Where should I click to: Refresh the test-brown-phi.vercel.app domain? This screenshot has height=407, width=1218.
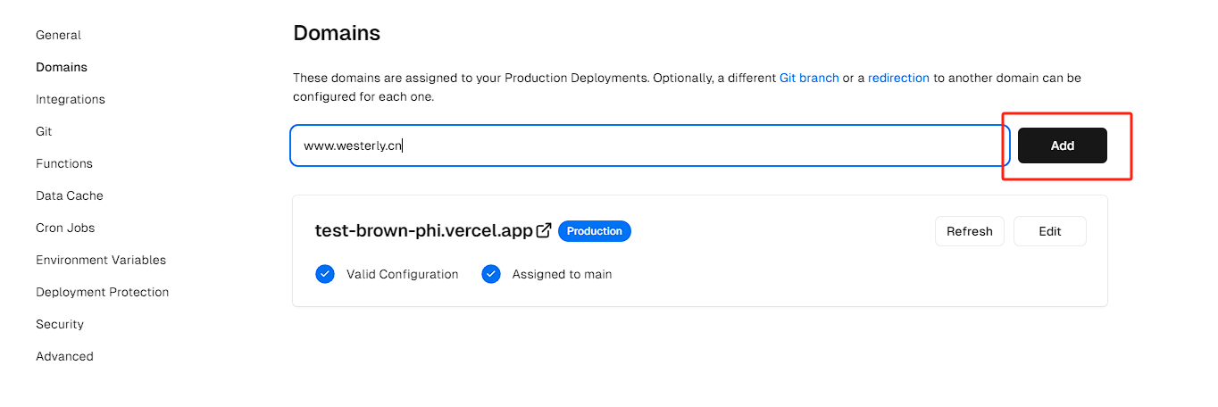click(x=969, y=231)
